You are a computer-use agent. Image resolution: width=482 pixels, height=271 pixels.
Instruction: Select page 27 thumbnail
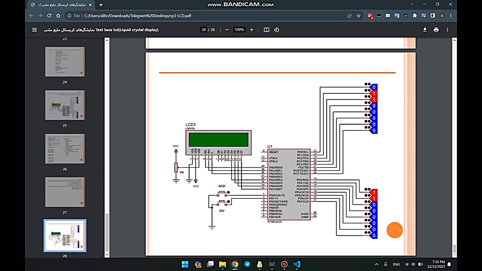point(65,192)
